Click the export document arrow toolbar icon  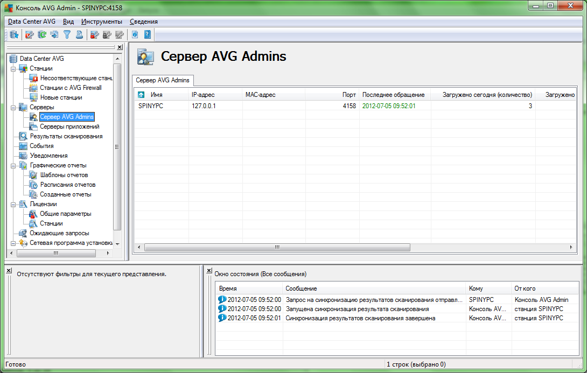(54, 35)
